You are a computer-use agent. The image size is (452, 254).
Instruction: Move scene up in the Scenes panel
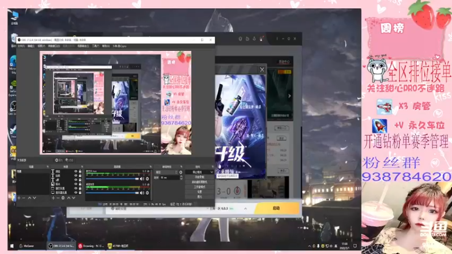click(x=29, y=198)
